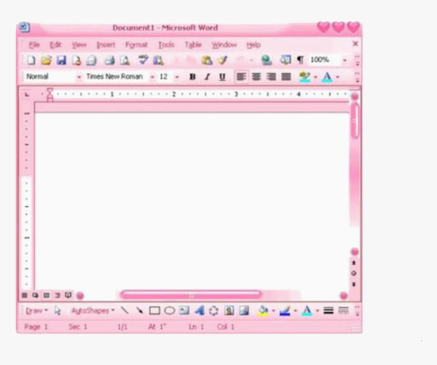
Task: Open the Format menu
Action: click(x=136, y=45)
